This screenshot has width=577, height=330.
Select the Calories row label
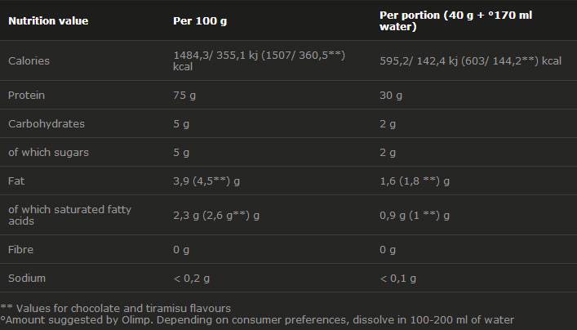tap(29, 61)
